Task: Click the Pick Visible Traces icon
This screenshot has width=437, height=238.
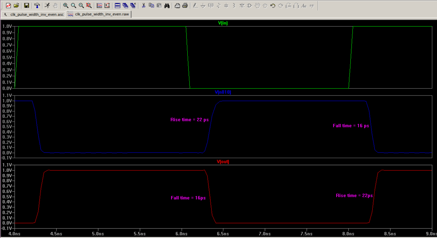Action: [99, 6]
